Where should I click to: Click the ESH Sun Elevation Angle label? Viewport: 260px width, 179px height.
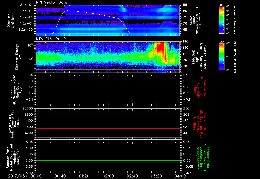pyautogui.click(x=195, y=20)
